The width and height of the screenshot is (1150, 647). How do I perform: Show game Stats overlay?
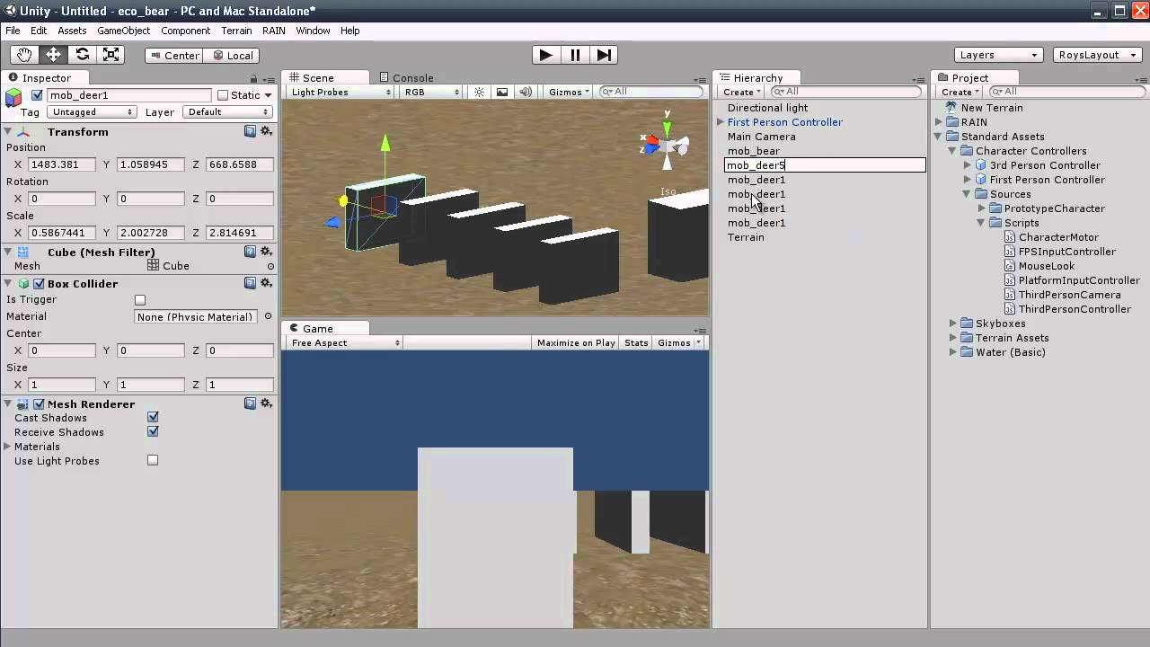coord(636,343)
